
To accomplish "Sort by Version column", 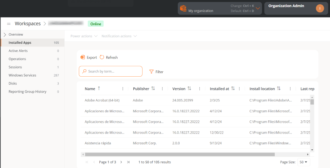I will [189, 89].
